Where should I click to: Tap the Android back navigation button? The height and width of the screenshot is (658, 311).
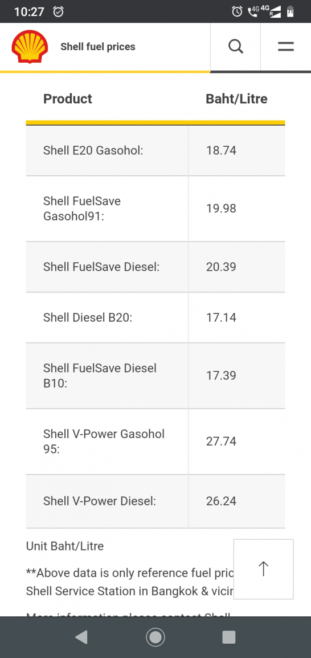coord(81,637)
